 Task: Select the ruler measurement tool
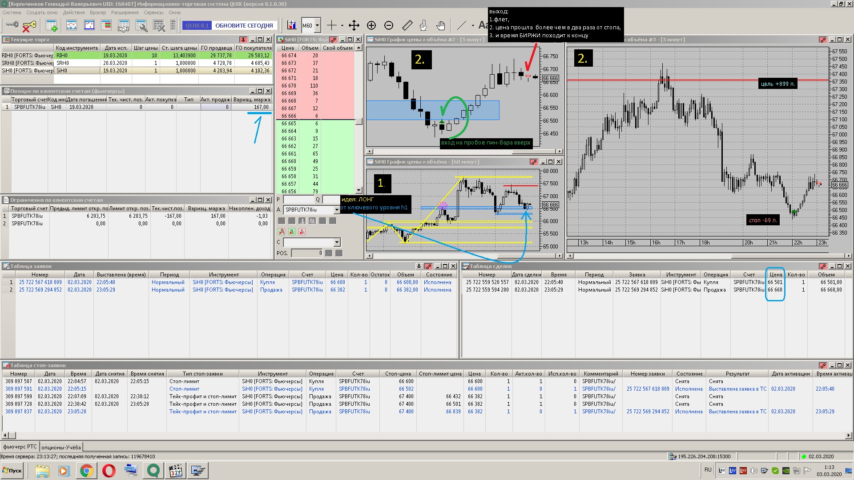pyautogui.click(x=407, y=25)
